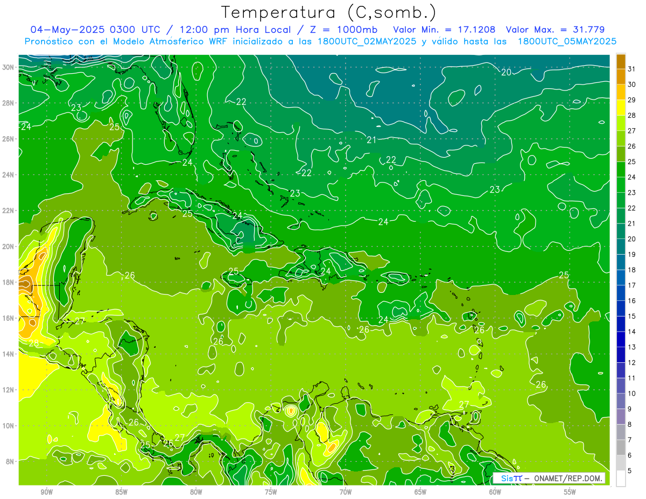Image resolution: width=646 pixels, height=499 pixels.
Task: Click the color bar scale label "31"
Action: click(632, 68)
